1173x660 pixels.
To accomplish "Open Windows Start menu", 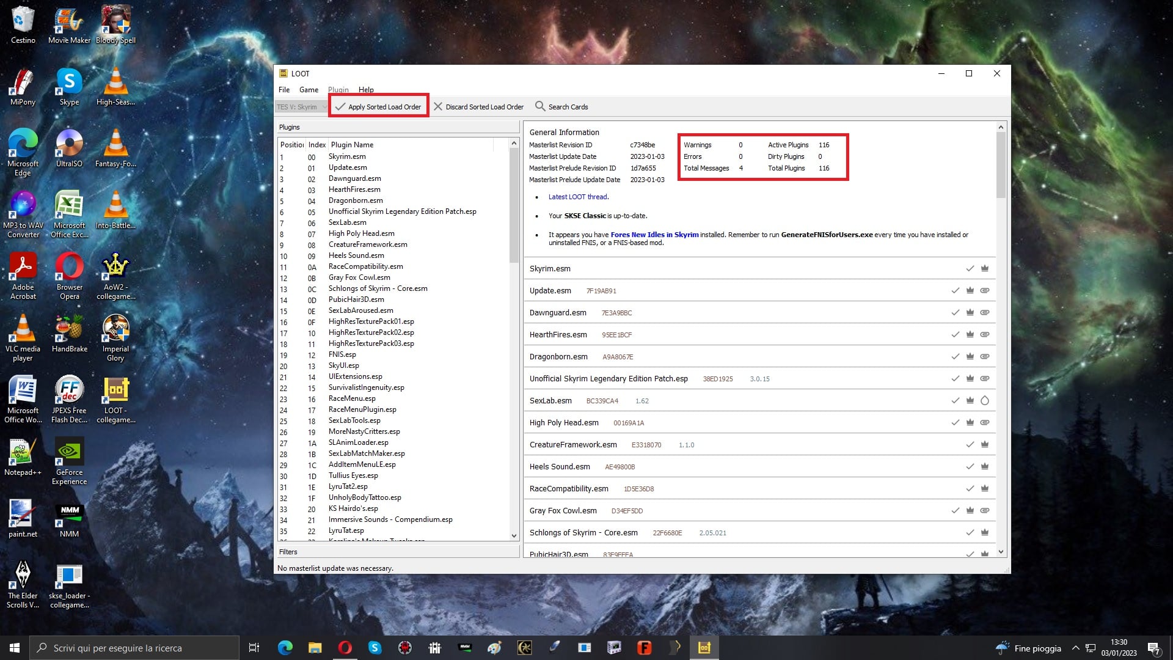I will pyautogui.click(x=15, y=648).
